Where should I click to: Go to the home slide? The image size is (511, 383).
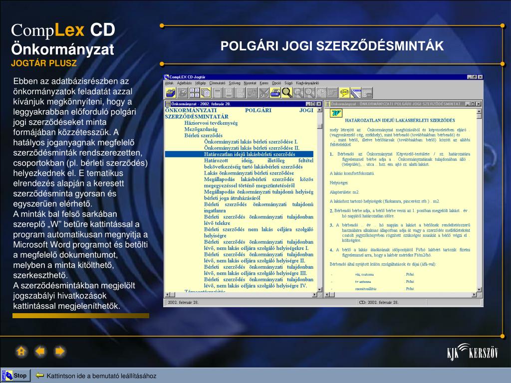(21, 351)
